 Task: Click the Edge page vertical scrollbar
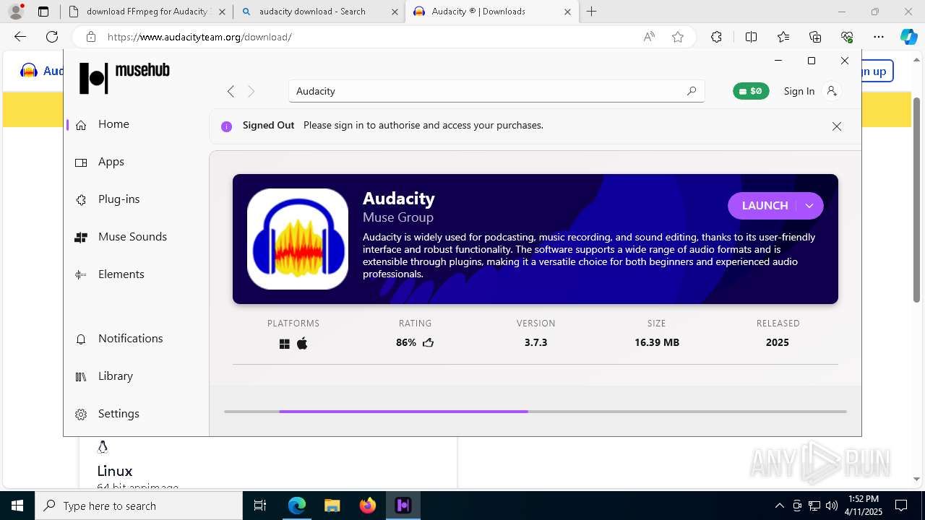[x=916, y=199]
